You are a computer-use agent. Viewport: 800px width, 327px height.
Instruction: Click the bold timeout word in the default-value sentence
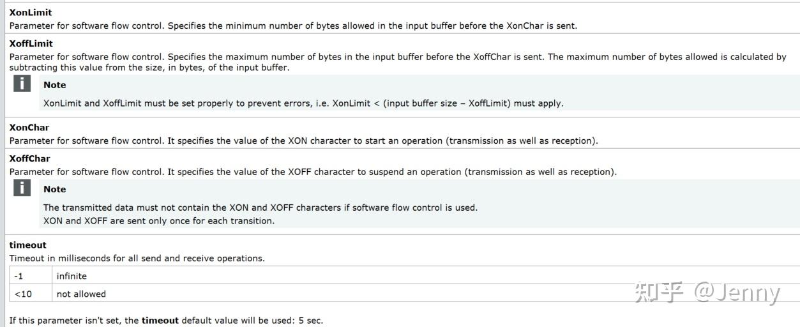click(160, 320)
